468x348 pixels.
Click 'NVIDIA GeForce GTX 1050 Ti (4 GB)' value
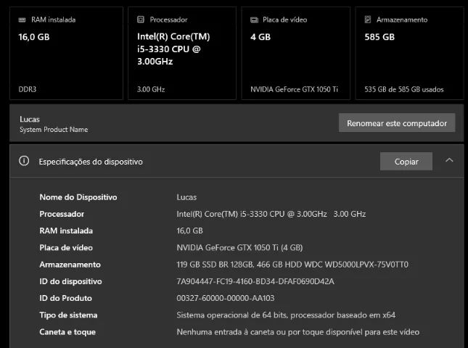point(239,247)
